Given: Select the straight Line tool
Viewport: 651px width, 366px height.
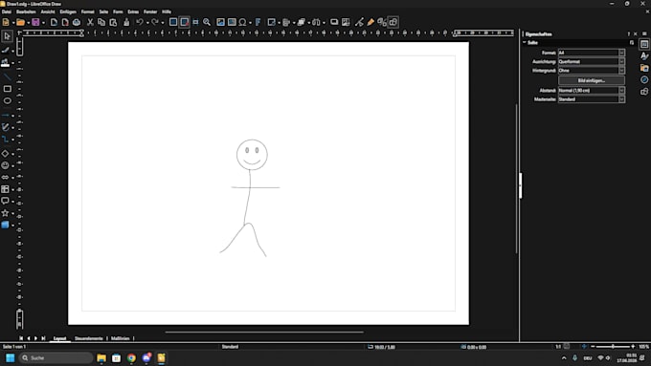Looking at the screenshot, I should pos(7,77).
